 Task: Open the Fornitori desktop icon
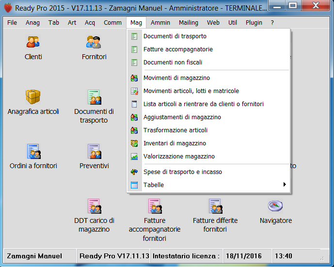(x=94, y=42)
